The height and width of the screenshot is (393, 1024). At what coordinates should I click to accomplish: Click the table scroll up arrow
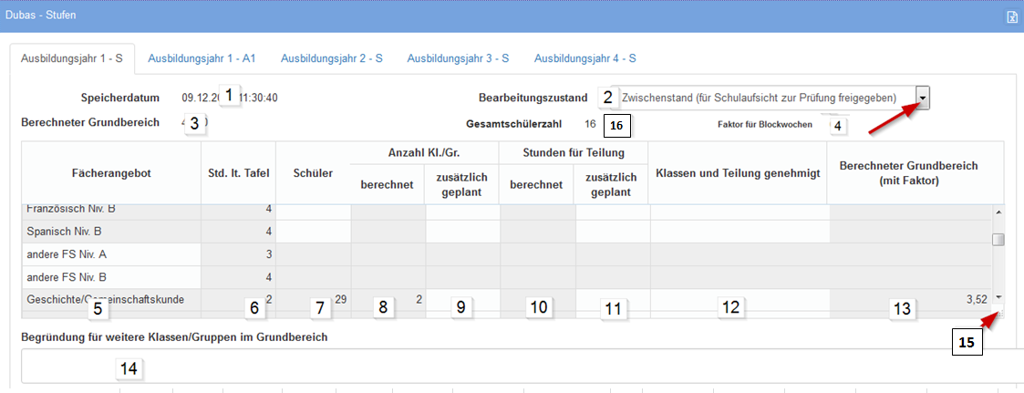coord(998,212)
